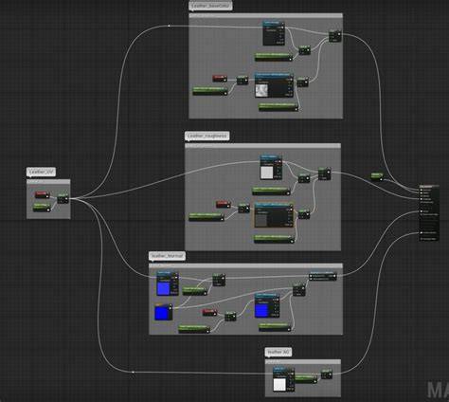Select orange-highlighted texture node in roughness group
Viewport: 449px width, 402px height.
click(274, 215)
